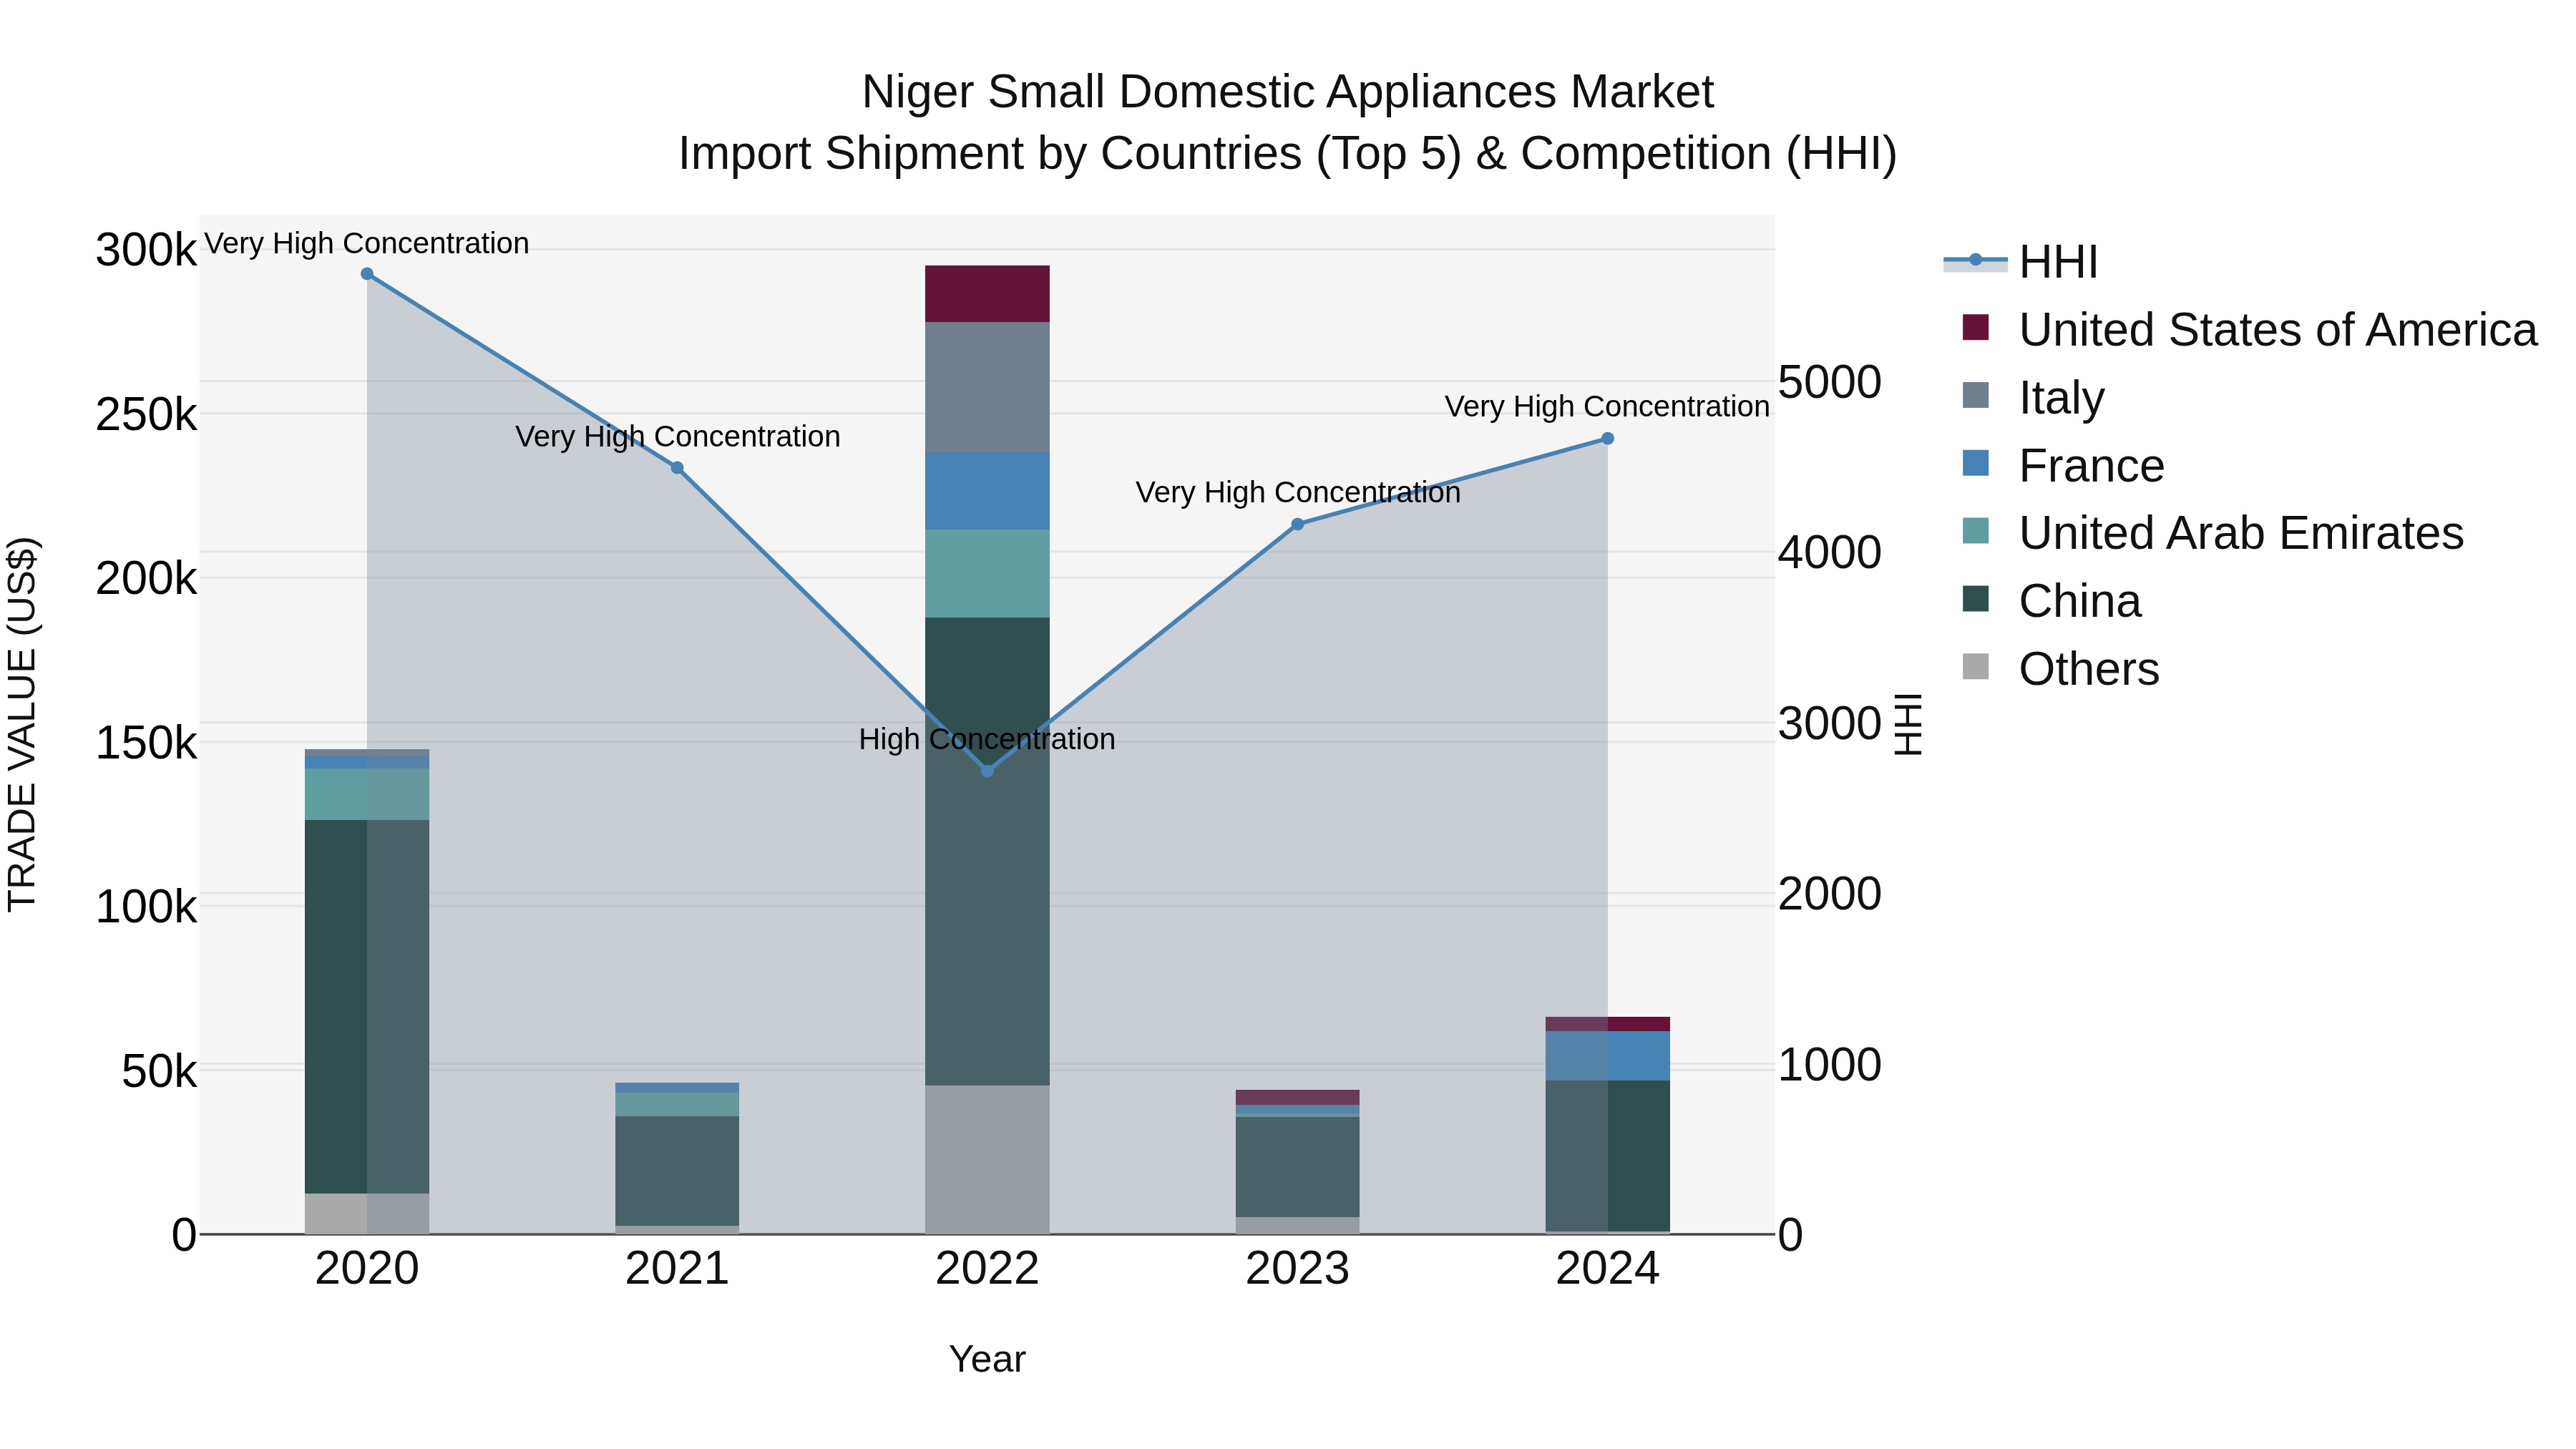The image size is (2576, 1449).
Task: Click the '5000' HHI axis tick label
Action: click(x=1830, y=382)
